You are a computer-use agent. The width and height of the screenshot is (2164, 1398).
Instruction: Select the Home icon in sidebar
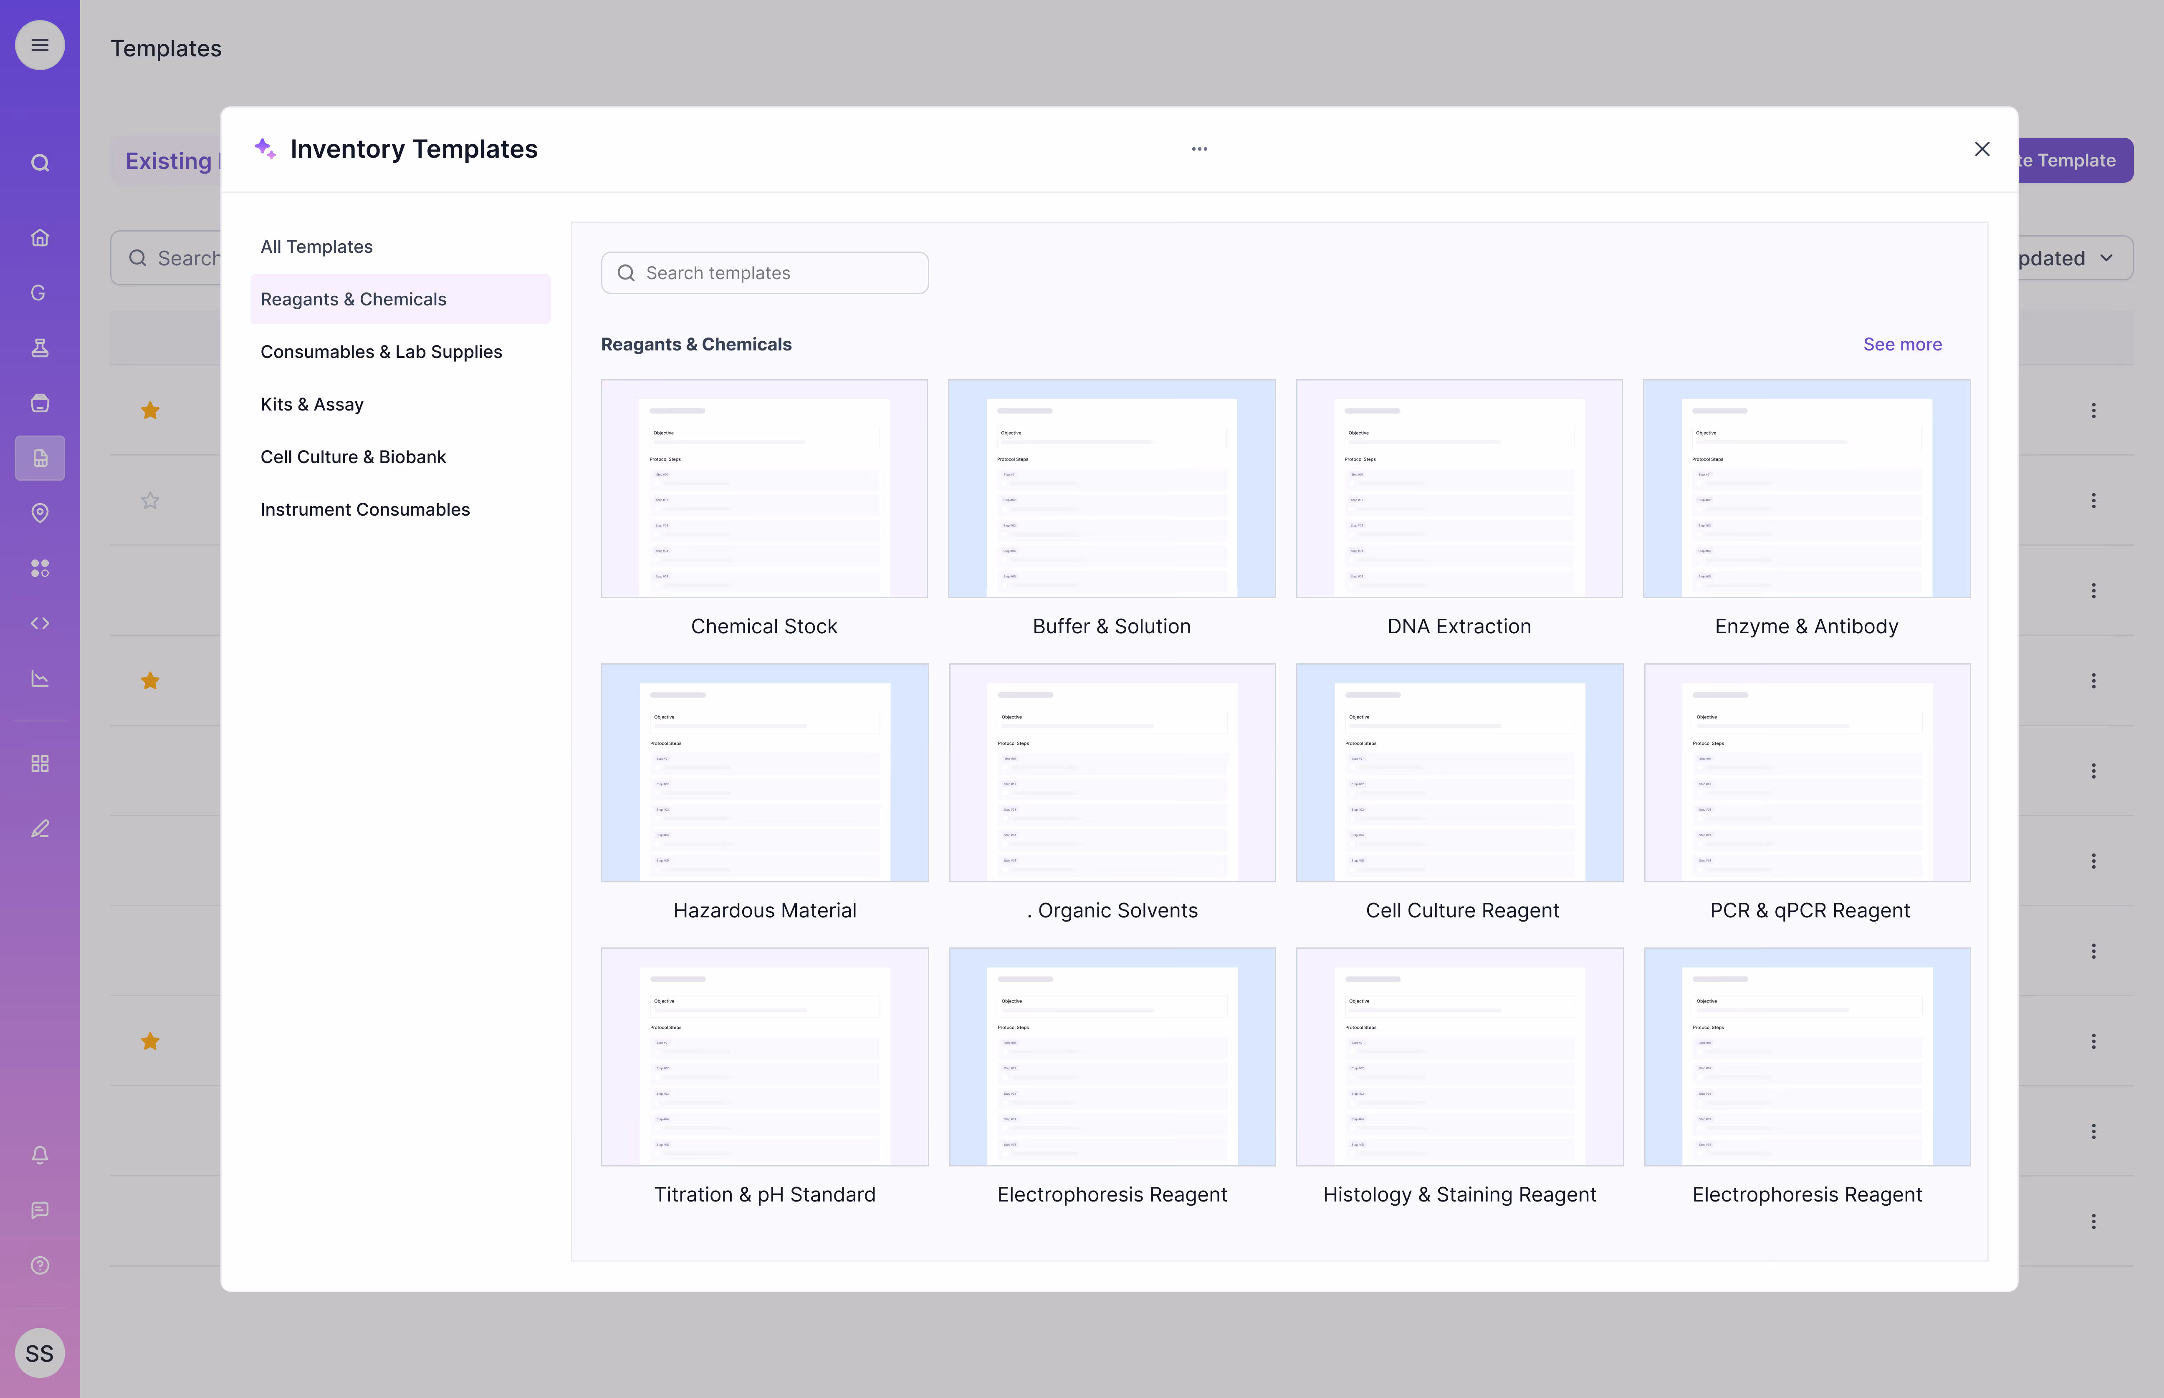click(40, 237)
